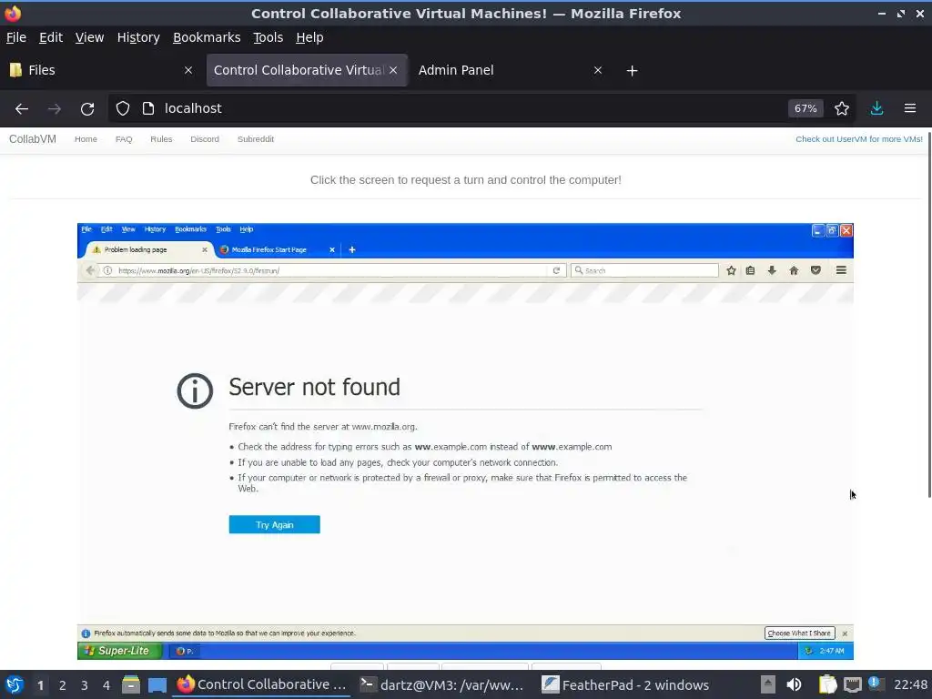Image resolution: width=932 pixels, height=699 pixels.
Task: Open the file manager icon in taskbar
Action: click(x=131, y=684)
